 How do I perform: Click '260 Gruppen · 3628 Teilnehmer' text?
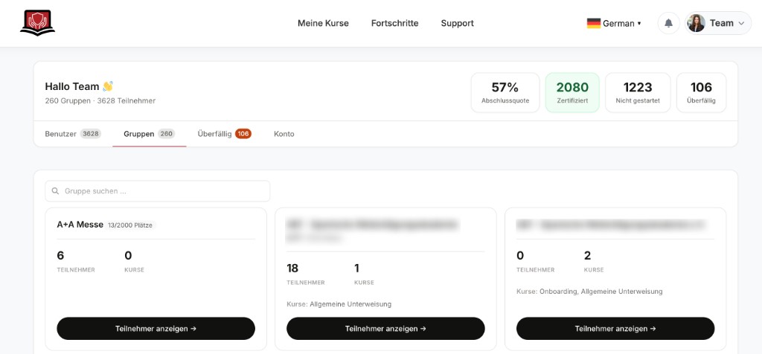coord(100,101)
